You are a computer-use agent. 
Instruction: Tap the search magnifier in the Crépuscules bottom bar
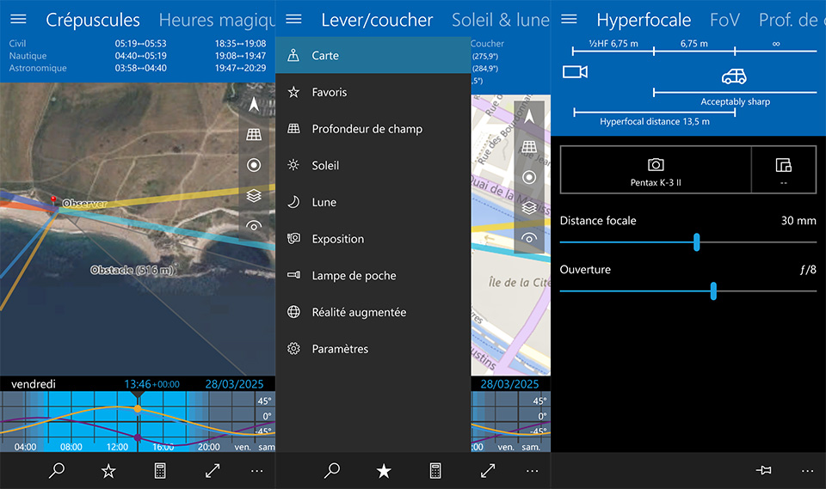tap(57, 470)
